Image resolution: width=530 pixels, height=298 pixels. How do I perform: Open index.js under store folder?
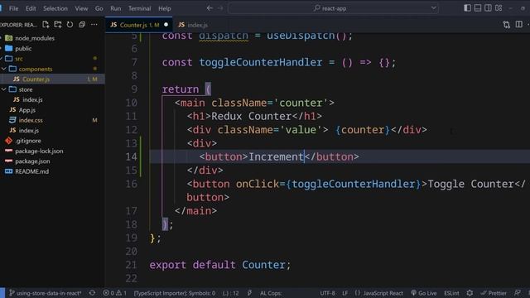[32, 99]
